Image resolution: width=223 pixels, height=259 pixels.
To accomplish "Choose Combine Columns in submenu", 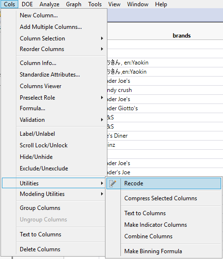I will pos(148,236).
